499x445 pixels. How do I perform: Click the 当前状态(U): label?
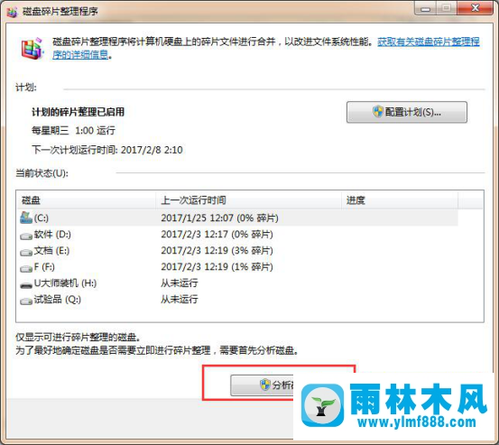tap(42, 173)
